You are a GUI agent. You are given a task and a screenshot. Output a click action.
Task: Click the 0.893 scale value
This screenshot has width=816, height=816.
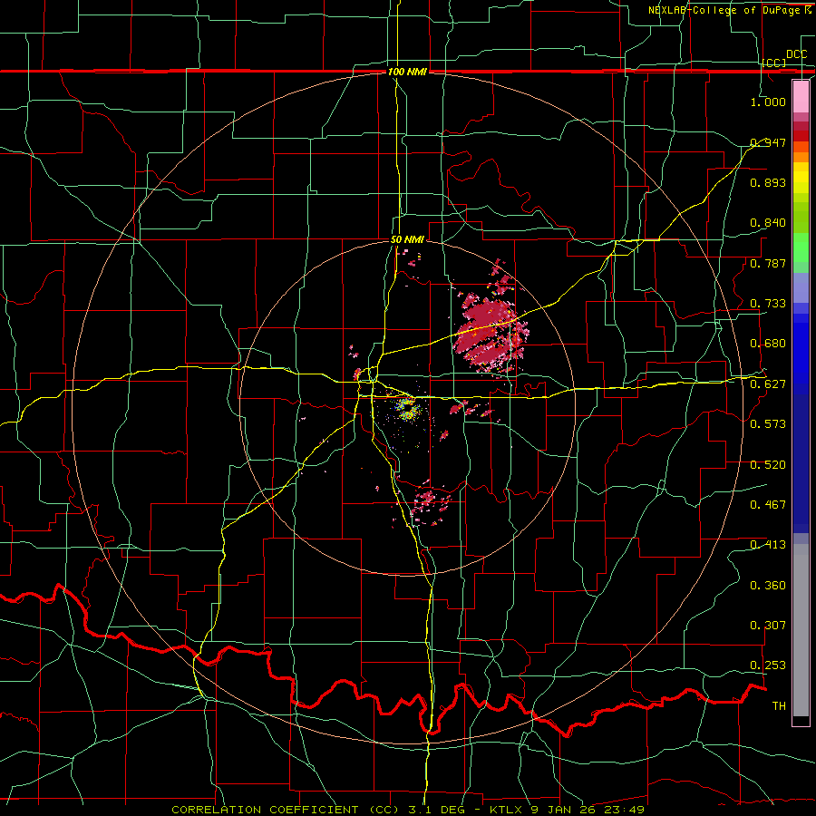click(x=768, y=182)
